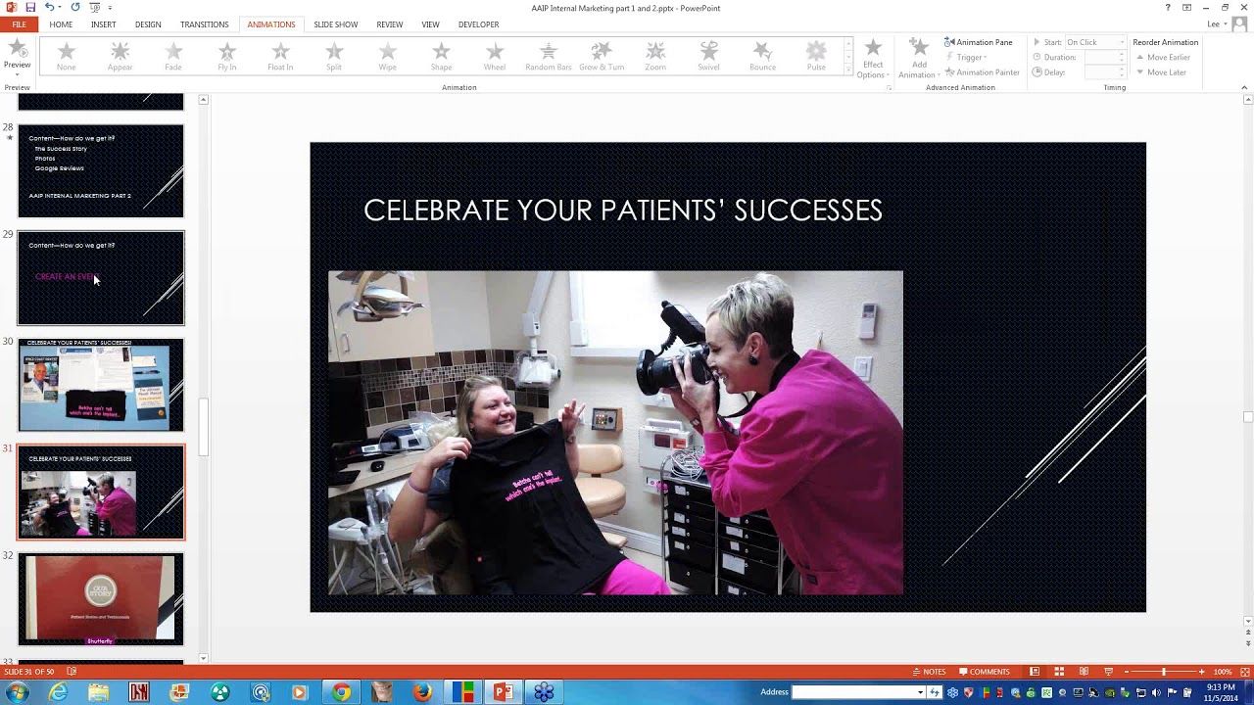This screenshot has width=1254, height=705.
Task: Click Fit slide to current window icon
Action: click(1243, 672)
